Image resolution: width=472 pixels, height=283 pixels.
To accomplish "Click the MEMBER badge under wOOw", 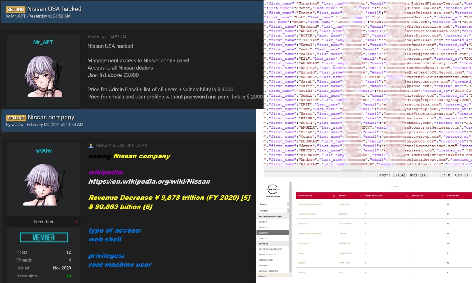I will pos(44,238).
